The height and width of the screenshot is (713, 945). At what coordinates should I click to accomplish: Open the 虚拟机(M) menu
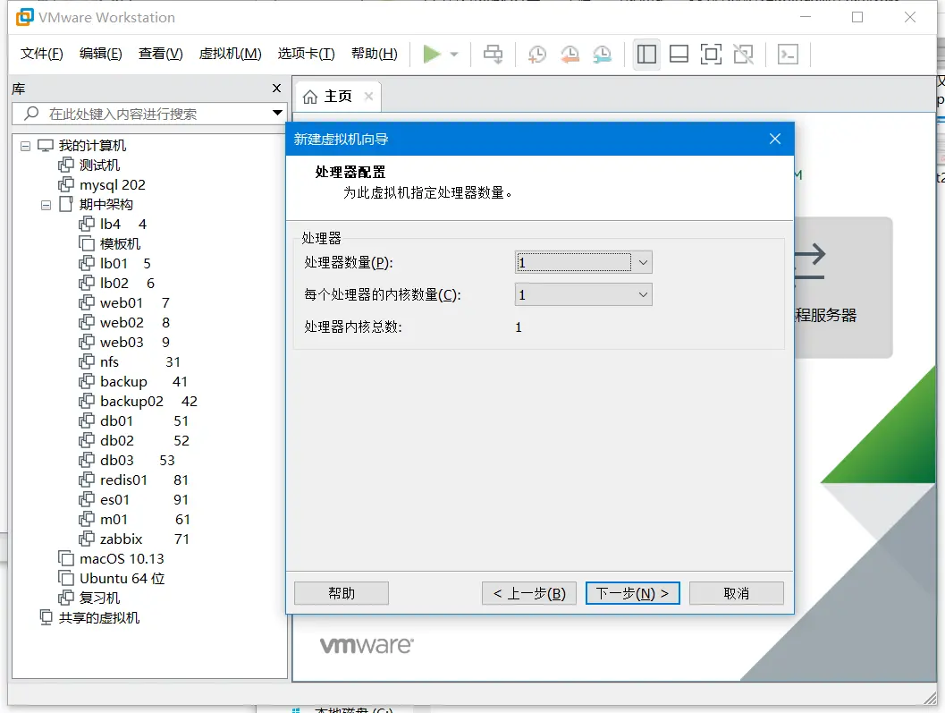click(231, 54)
